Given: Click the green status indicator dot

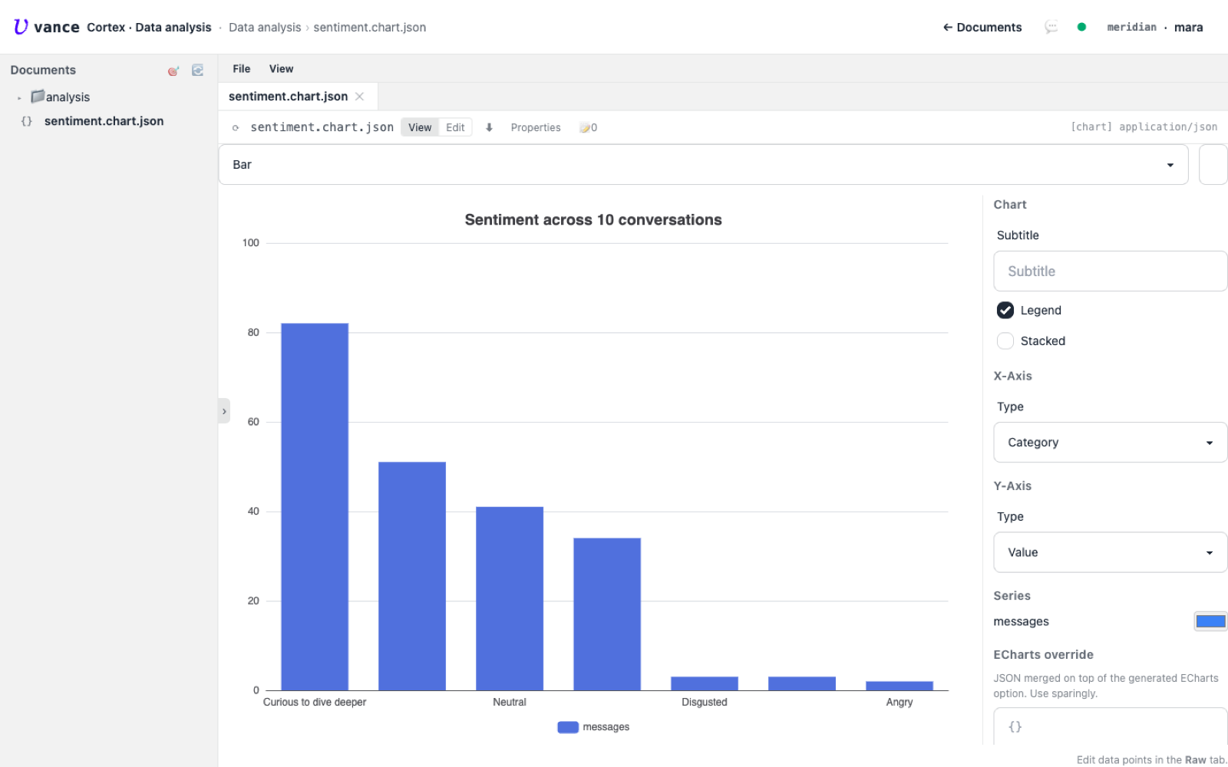Looking at the screenshot, I should [x=1081, y=27].
